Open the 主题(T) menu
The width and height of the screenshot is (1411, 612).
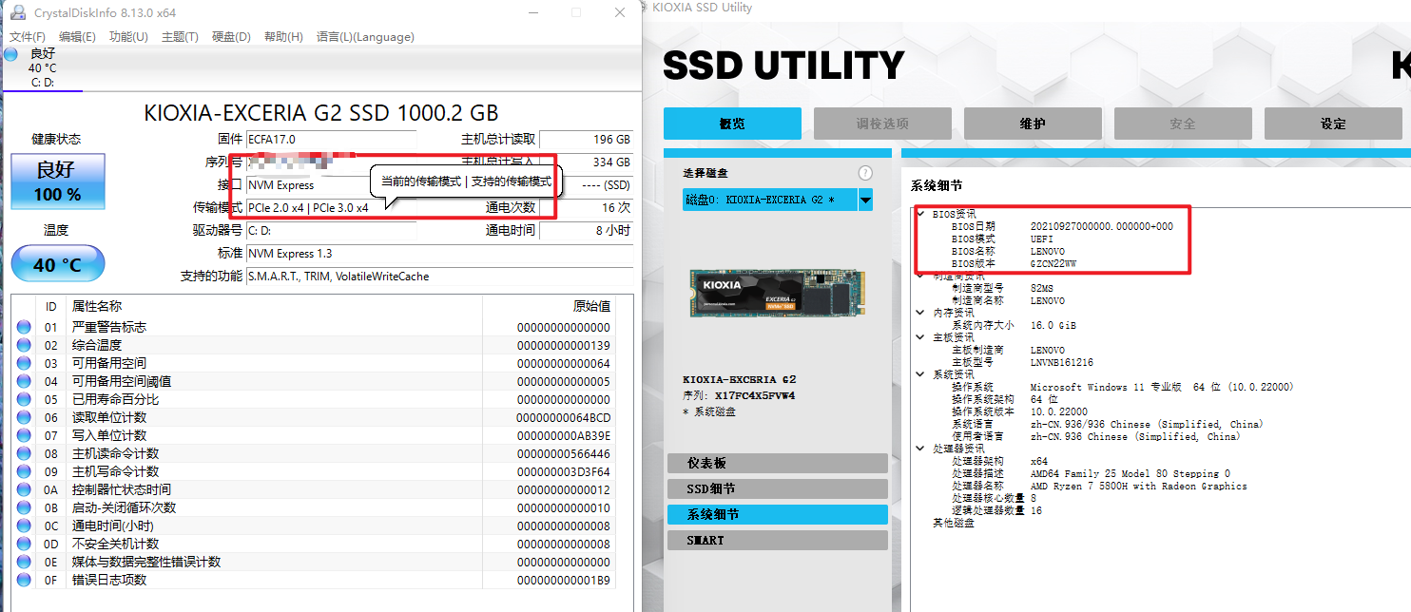pyautogui.click(x=180, y=37)
